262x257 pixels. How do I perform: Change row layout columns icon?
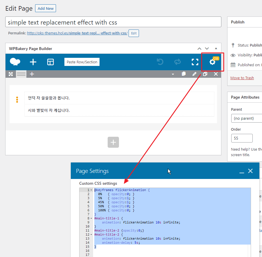click(21, 74)
